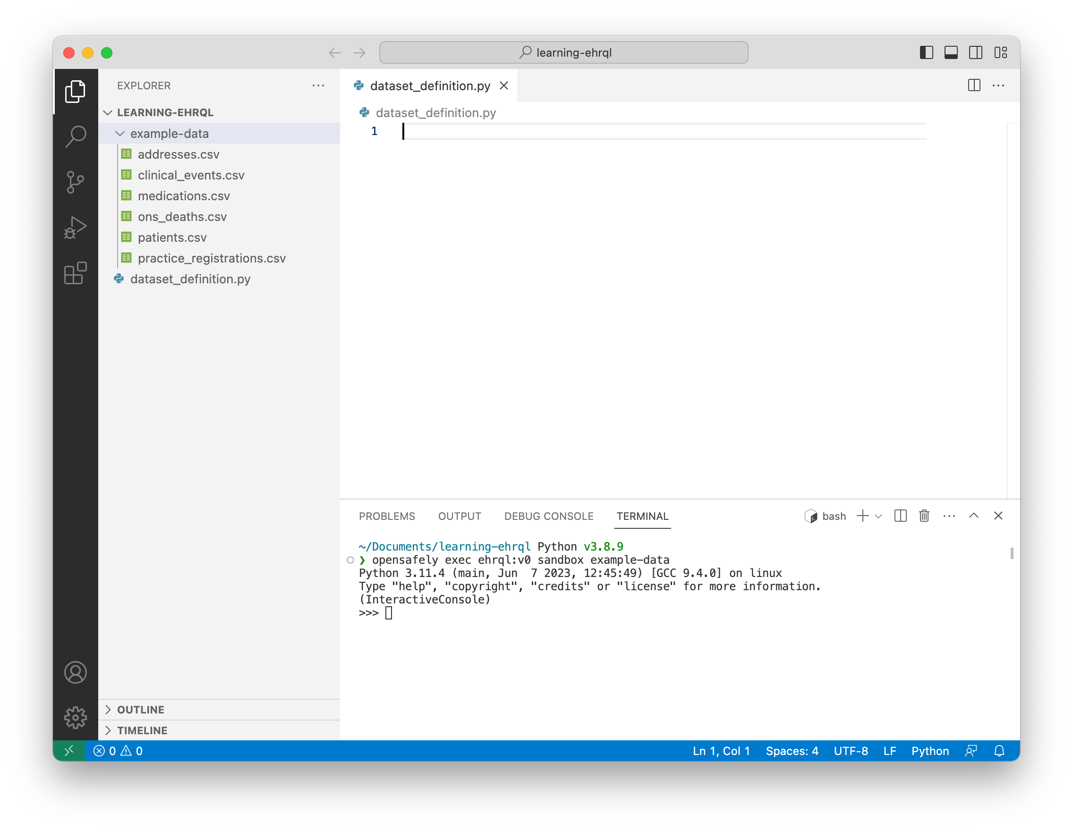The image size is (1073, 831).
Task: Click the notifications bell in status bar
Action: click(999, 750)
